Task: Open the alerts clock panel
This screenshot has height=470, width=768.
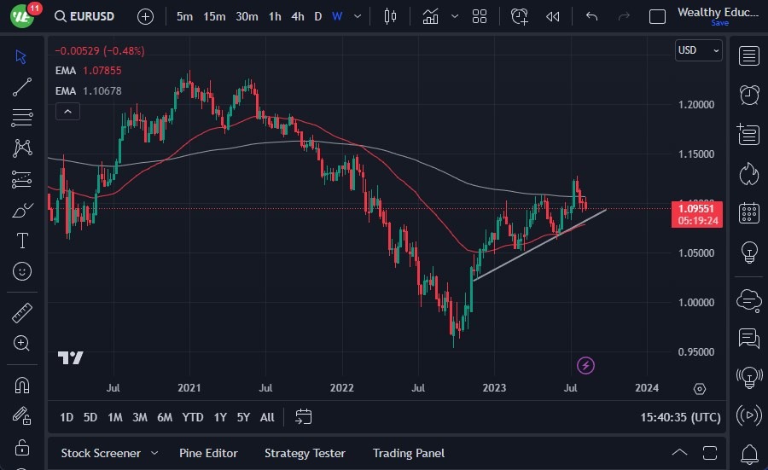Action: coord(749,95)
